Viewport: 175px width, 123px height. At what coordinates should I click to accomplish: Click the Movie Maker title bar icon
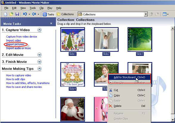[2, 2]
